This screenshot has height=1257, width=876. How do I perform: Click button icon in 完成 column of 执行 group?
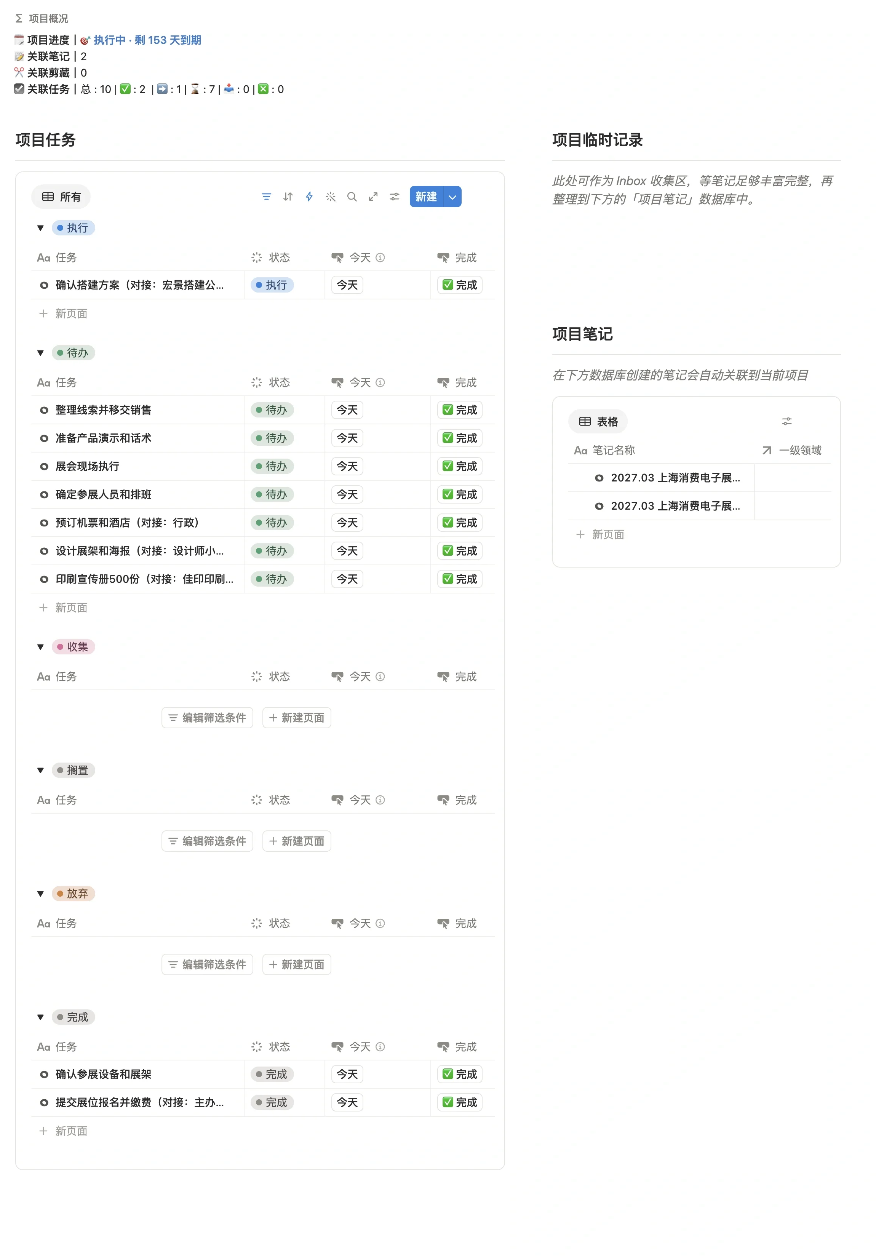pyautogui.click(x=443, y=258)
